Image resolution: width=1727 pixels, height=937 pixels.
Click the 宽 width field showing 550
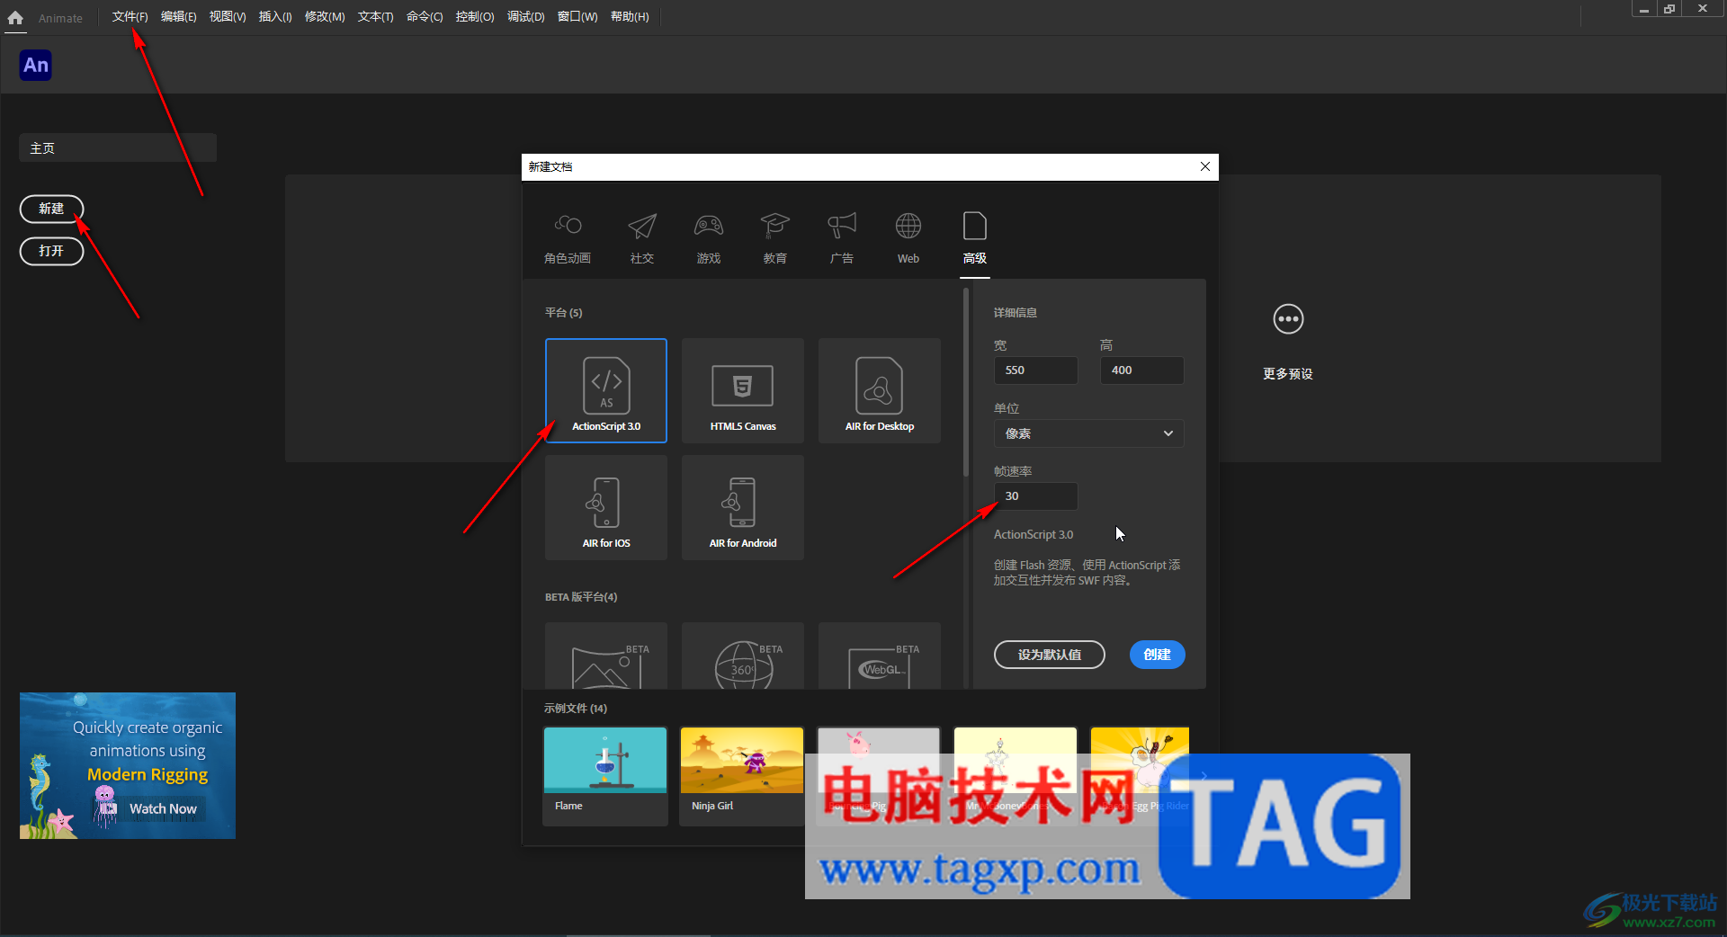1035,370
